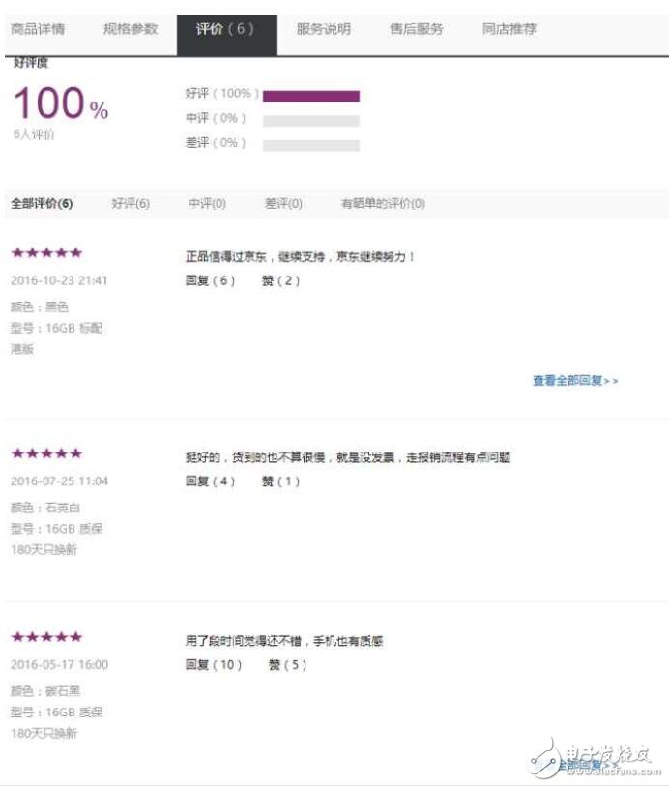Switch to the 商品详情 tab
This screenshot has height=787, width=669.
(x=39, y=29)
